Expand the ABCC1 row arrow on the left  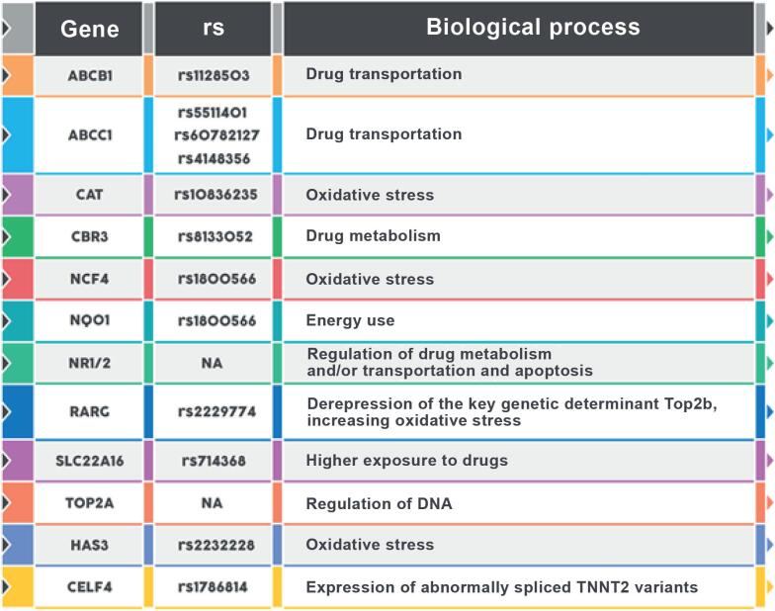(6, 134)
